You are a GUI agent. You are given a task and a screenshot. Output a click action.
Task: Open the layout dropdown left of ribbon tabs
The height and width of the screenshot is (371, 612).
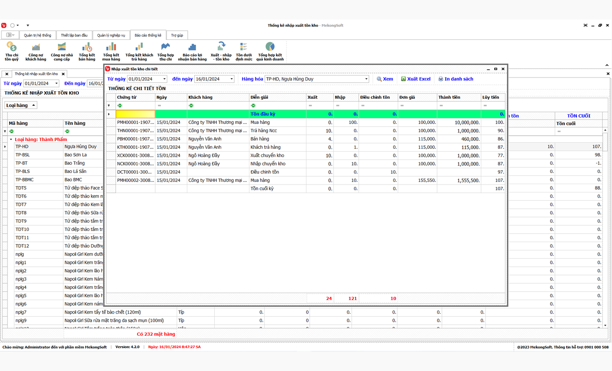pyautogui.click(x=10, y=35)
